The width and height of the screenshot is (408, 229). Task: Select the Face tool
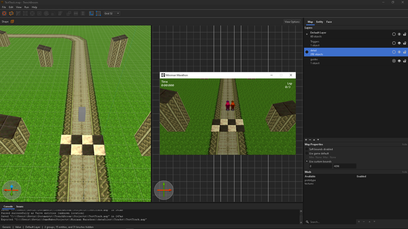[40, 13]
